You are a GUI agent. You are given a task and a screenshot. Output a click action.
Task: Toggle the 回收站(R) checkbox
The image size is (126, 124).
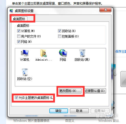pyautogui.click(x=60, y=31)
